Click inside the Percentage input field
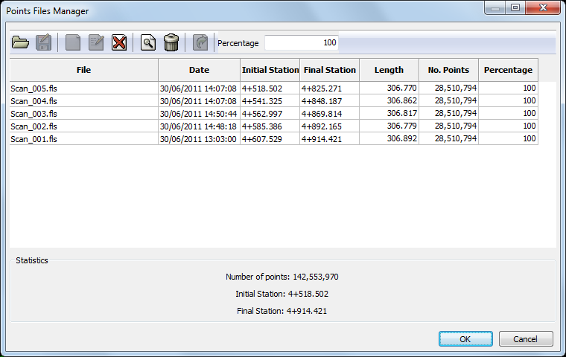 pos(302,43)
